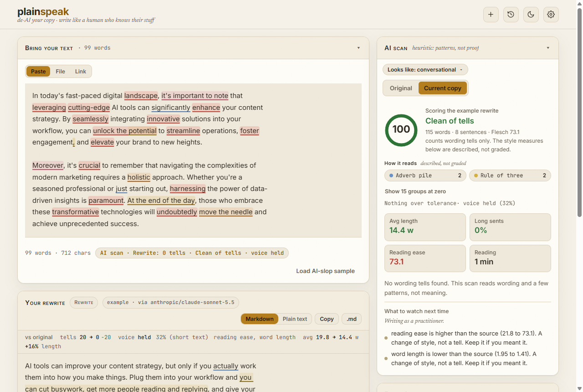Click the Reading 1 min card
This screenshot has width=583, height=392.
[x=510, y=258]
